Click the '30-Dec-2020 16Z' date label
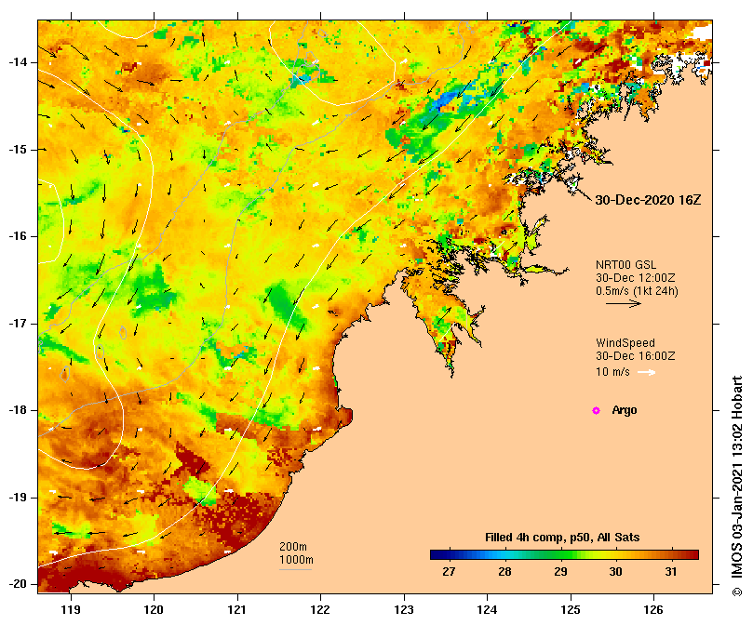Image resolution: width=753 pixels, height=625 pixels. pos(648,200)
